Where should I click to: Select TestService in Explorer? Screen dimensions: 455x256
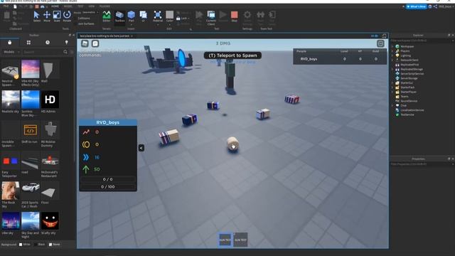pos(407,114)
